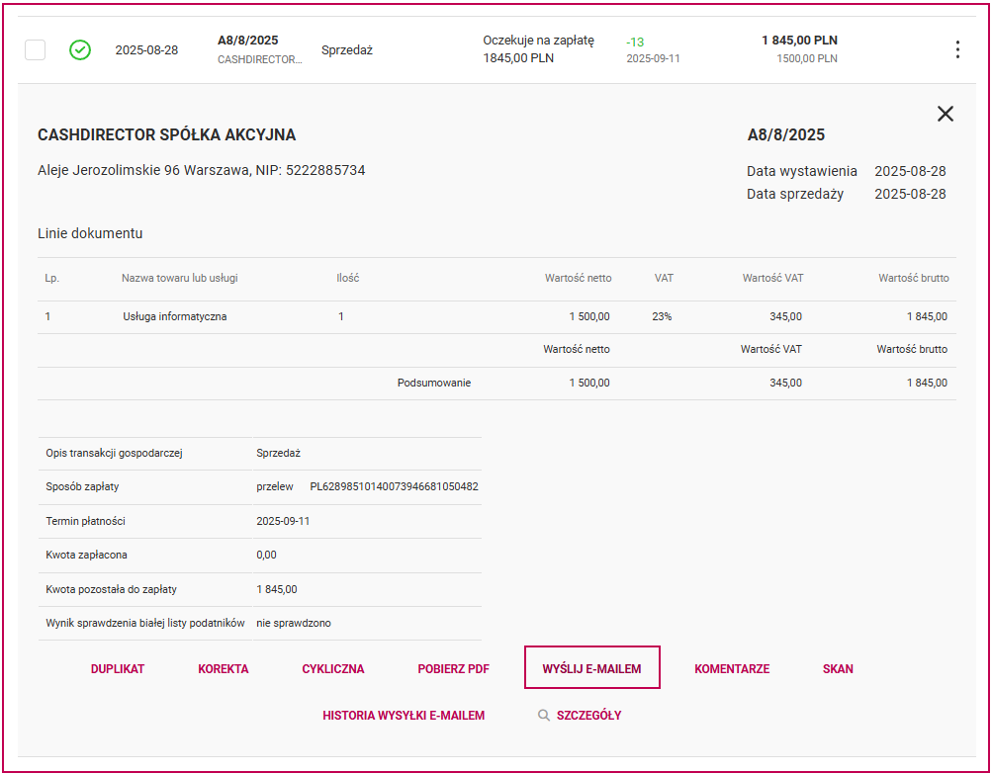The height and width of the screenshot is (774, 992).
Task: Click the nie sprawdzono white list result
Action: 294,623
